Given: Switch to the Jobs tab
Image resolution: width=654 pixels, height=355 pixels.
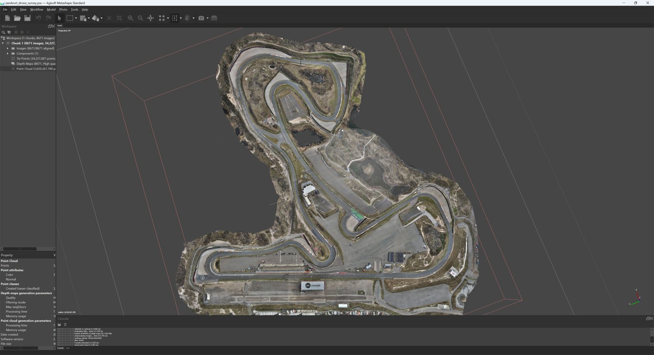Looking at the screenshot, I should (68, 348).
